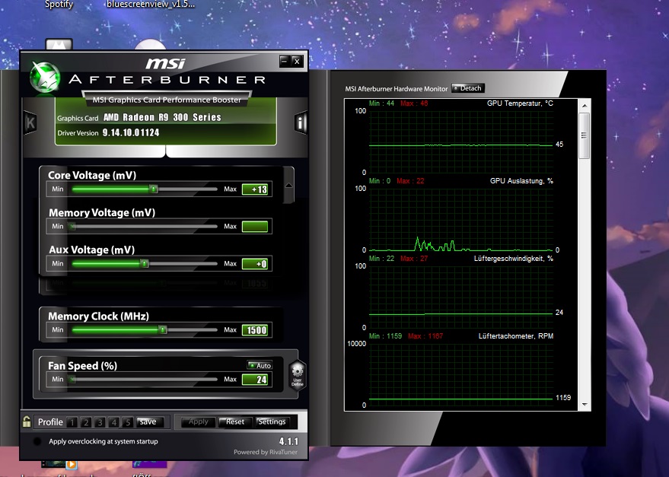The width and height of the screenshot is (669, 477).
Task: Click the Lüftergeschwindigkeit graph
Action: point(460,297)
